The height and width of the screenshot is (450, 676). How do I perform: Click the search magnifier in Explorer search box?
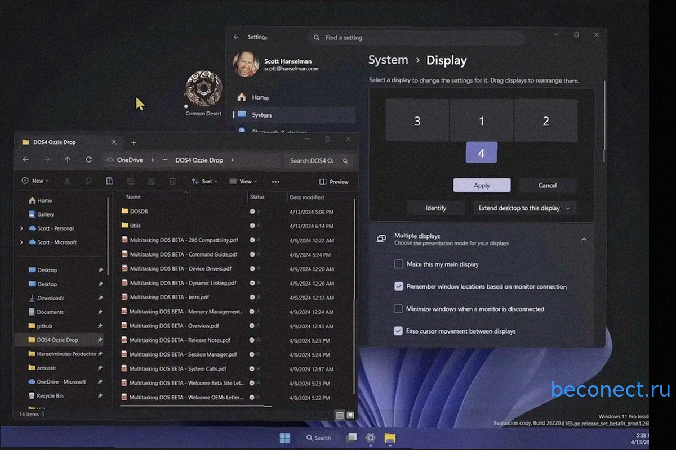coord(346,160)
